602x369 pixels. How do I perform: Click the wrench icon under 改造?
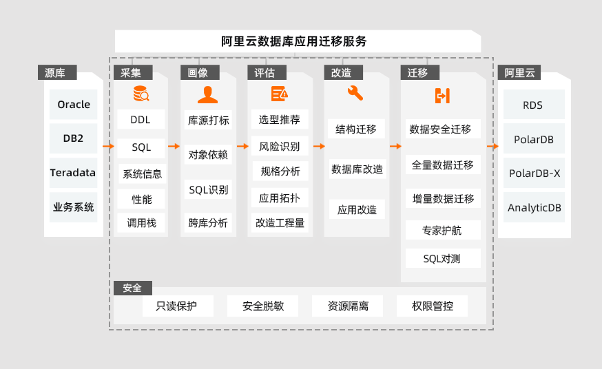pos(355,93)
